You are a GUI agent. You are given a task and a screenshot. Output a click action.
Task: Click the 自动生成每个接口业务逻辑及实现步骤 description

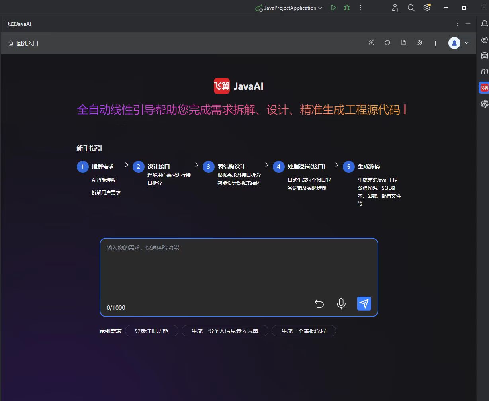(x=309, y=184)
